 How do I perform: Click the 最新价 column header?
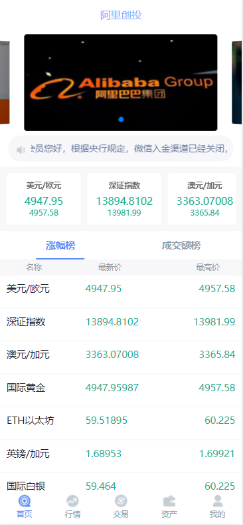[110, 267]
